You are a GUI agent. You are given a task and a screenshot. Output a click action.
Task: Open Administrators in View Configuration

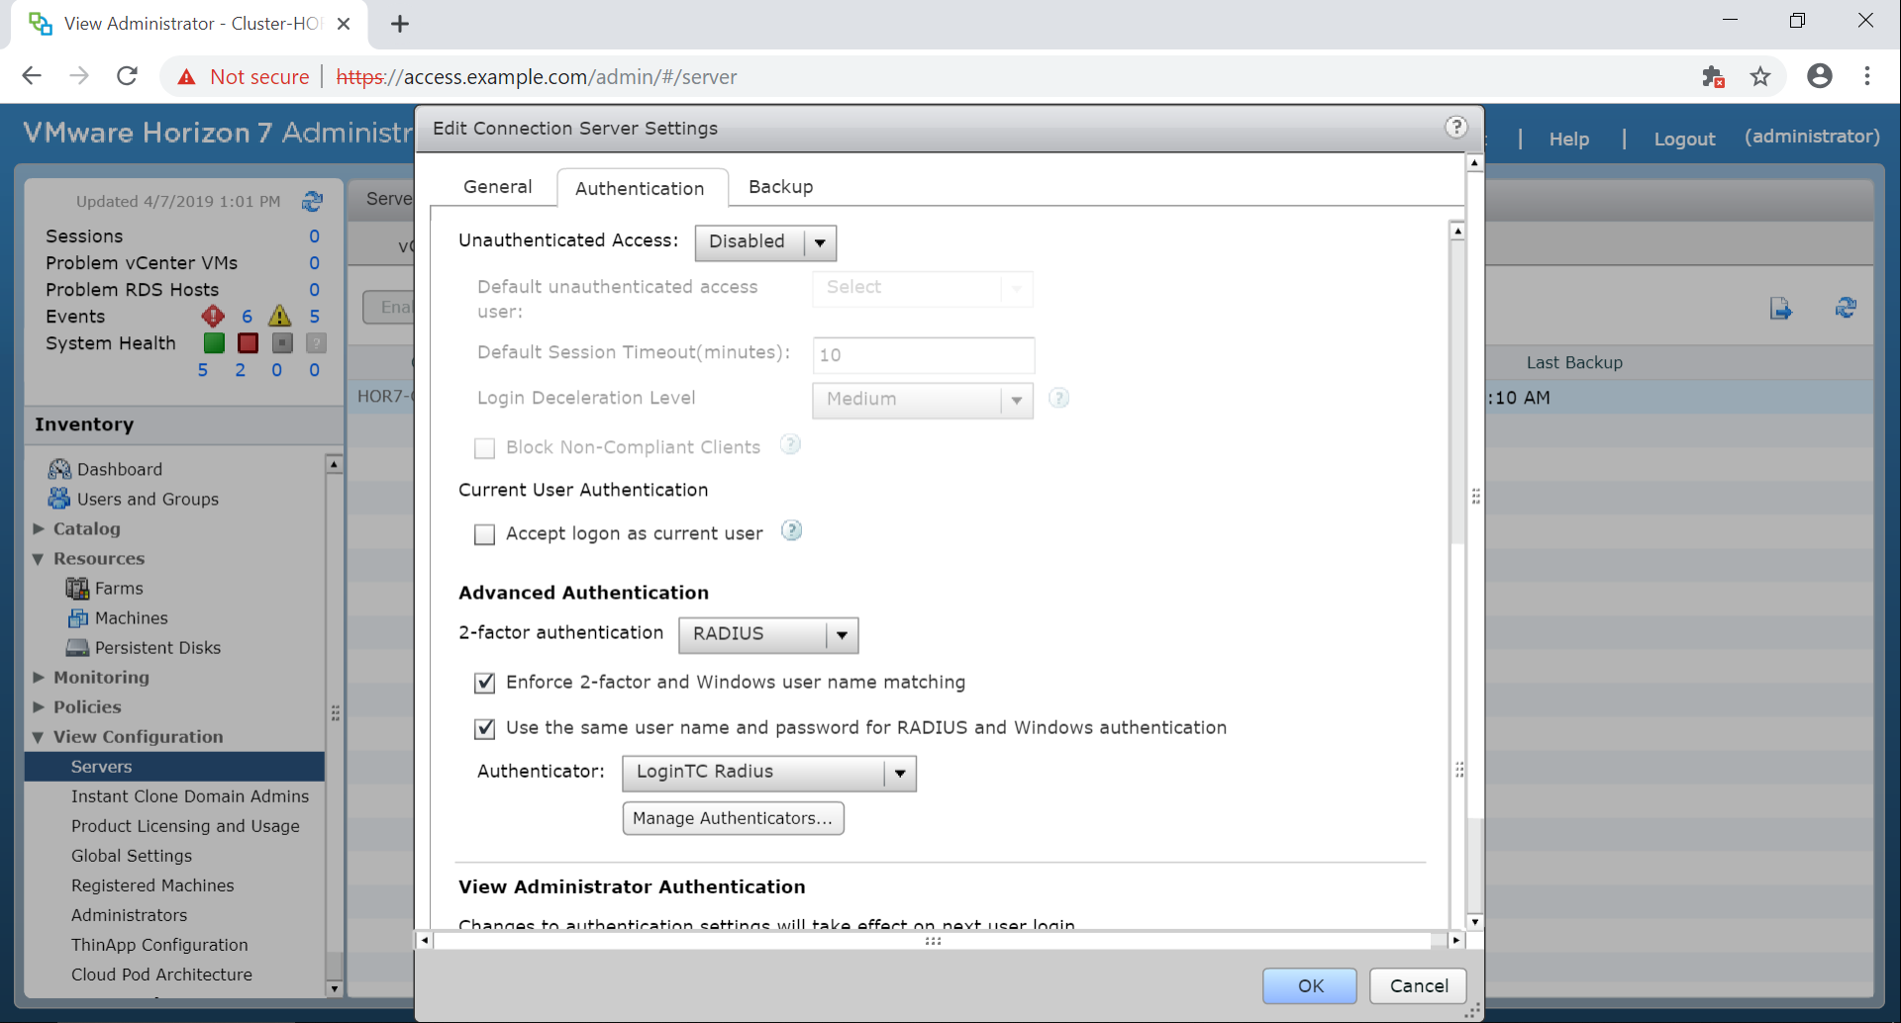point(129,914)
